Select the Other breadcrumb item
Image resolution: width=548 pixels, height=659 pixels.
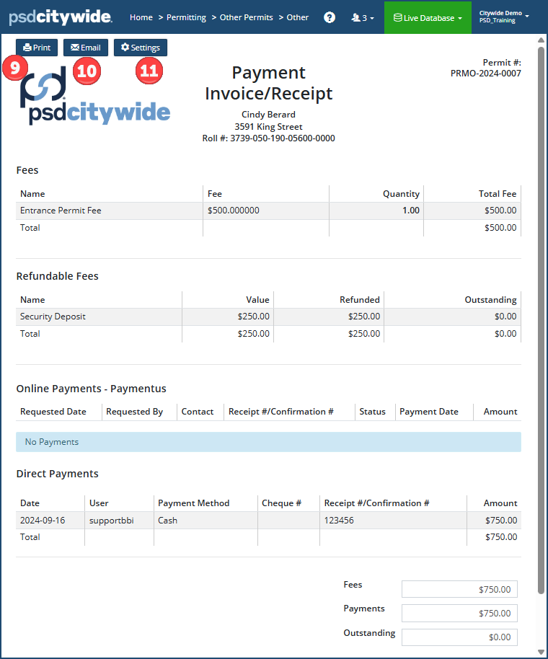tap(298, 17)
